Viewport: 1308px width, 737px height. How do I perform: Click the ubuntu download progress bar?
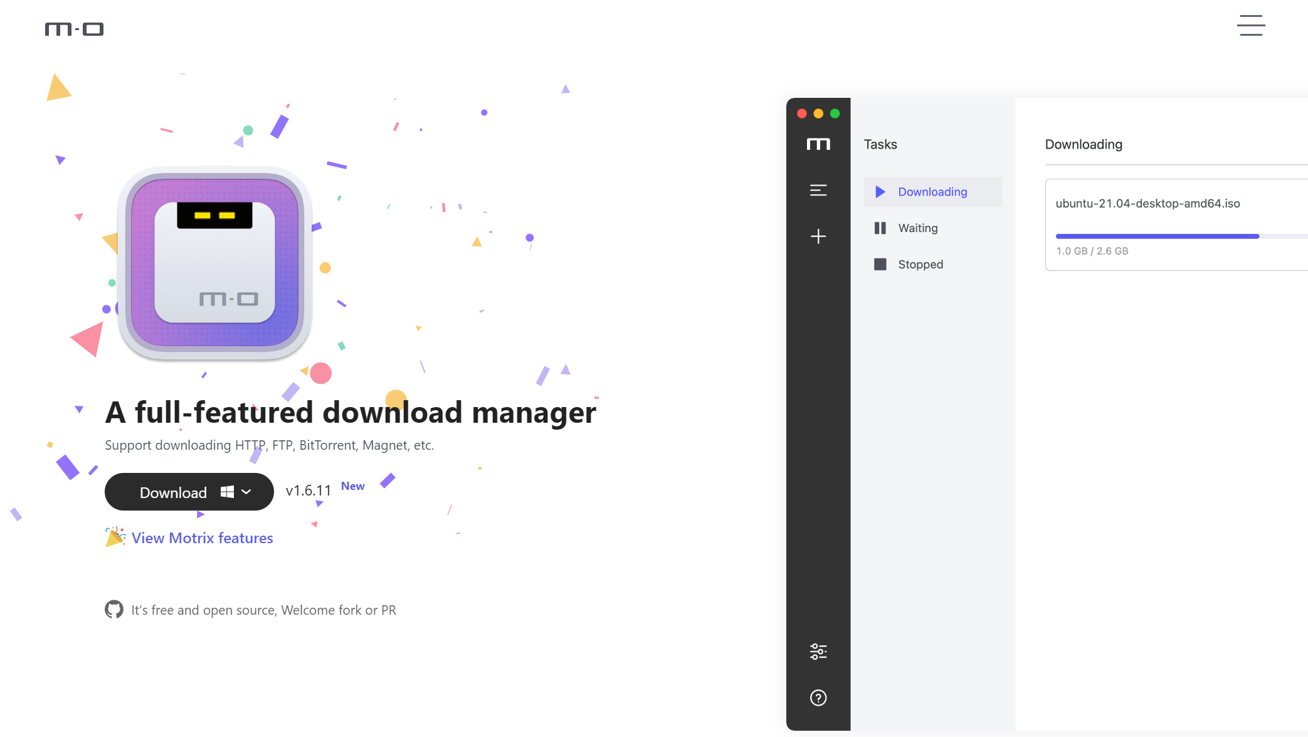coord(1181,236)
